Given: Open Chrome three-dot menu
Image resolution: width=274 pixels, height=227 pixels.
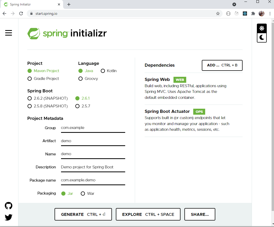Looking at the screenshot, I should click(x=270, y=13).
